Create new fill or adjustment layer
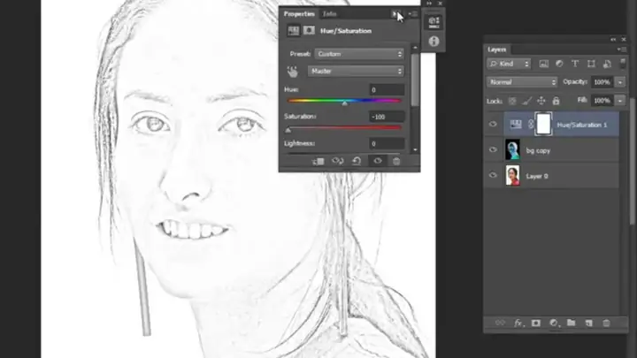 click(x=553, y=324)
